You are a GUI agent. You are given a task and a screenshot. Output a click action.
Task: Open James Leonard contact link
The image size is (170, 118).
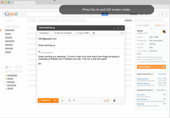click(x=142, y=79)
